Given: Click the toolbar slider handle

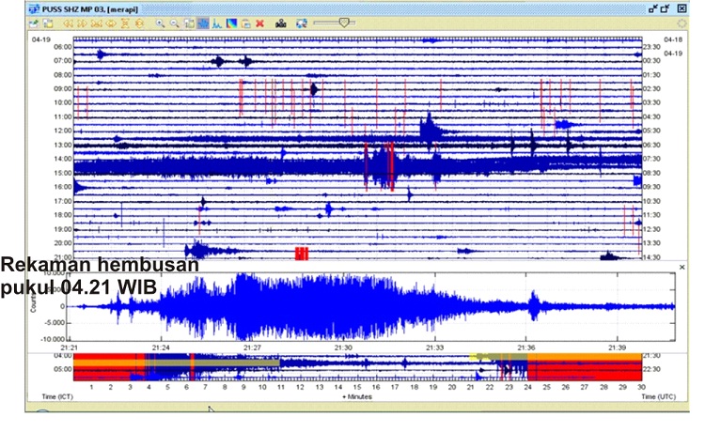Looking at the screenshot, I should (344, 23).
